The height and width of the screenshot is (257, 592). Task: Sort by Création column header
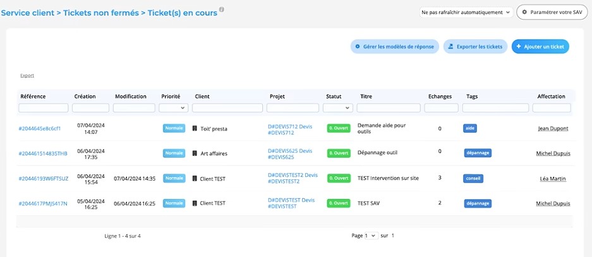pos(85,97)
